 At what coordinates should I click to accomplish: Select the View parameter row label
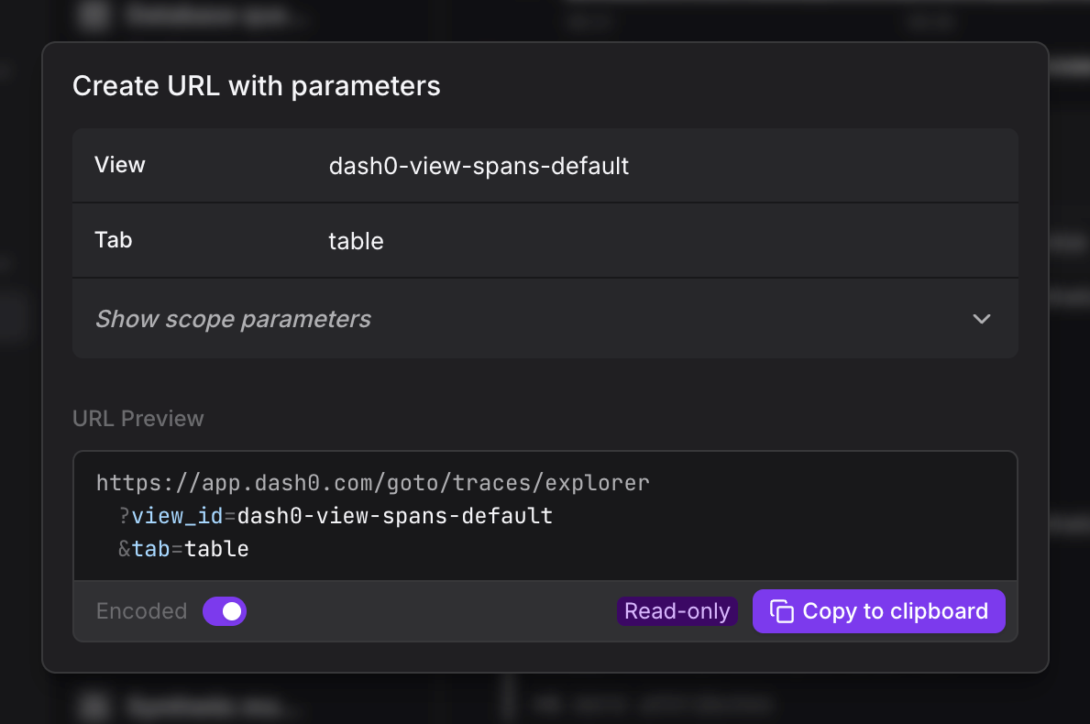(120, 165)
